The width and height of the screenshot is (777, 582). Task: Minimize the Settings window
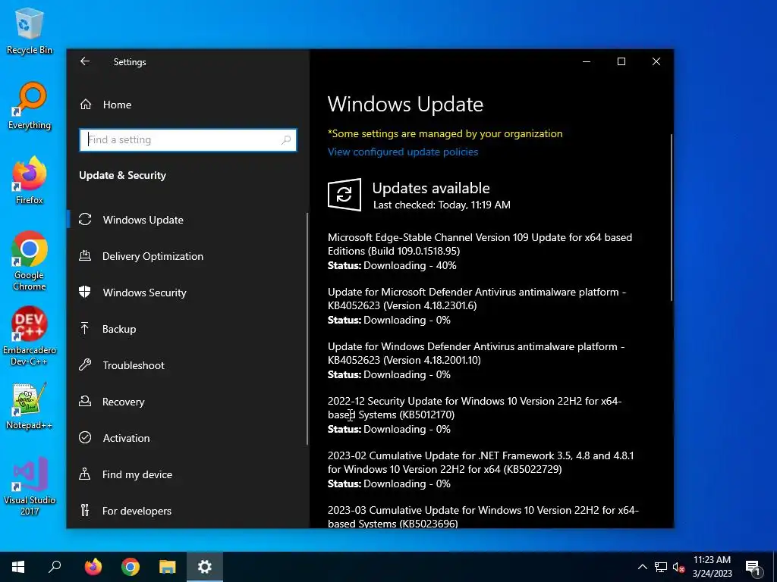(587, 61)
